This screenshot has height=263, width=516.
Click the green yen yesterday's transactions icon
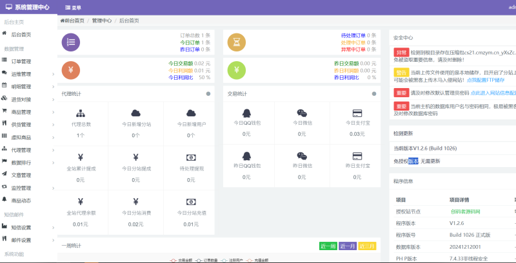(x=237, y=70)
